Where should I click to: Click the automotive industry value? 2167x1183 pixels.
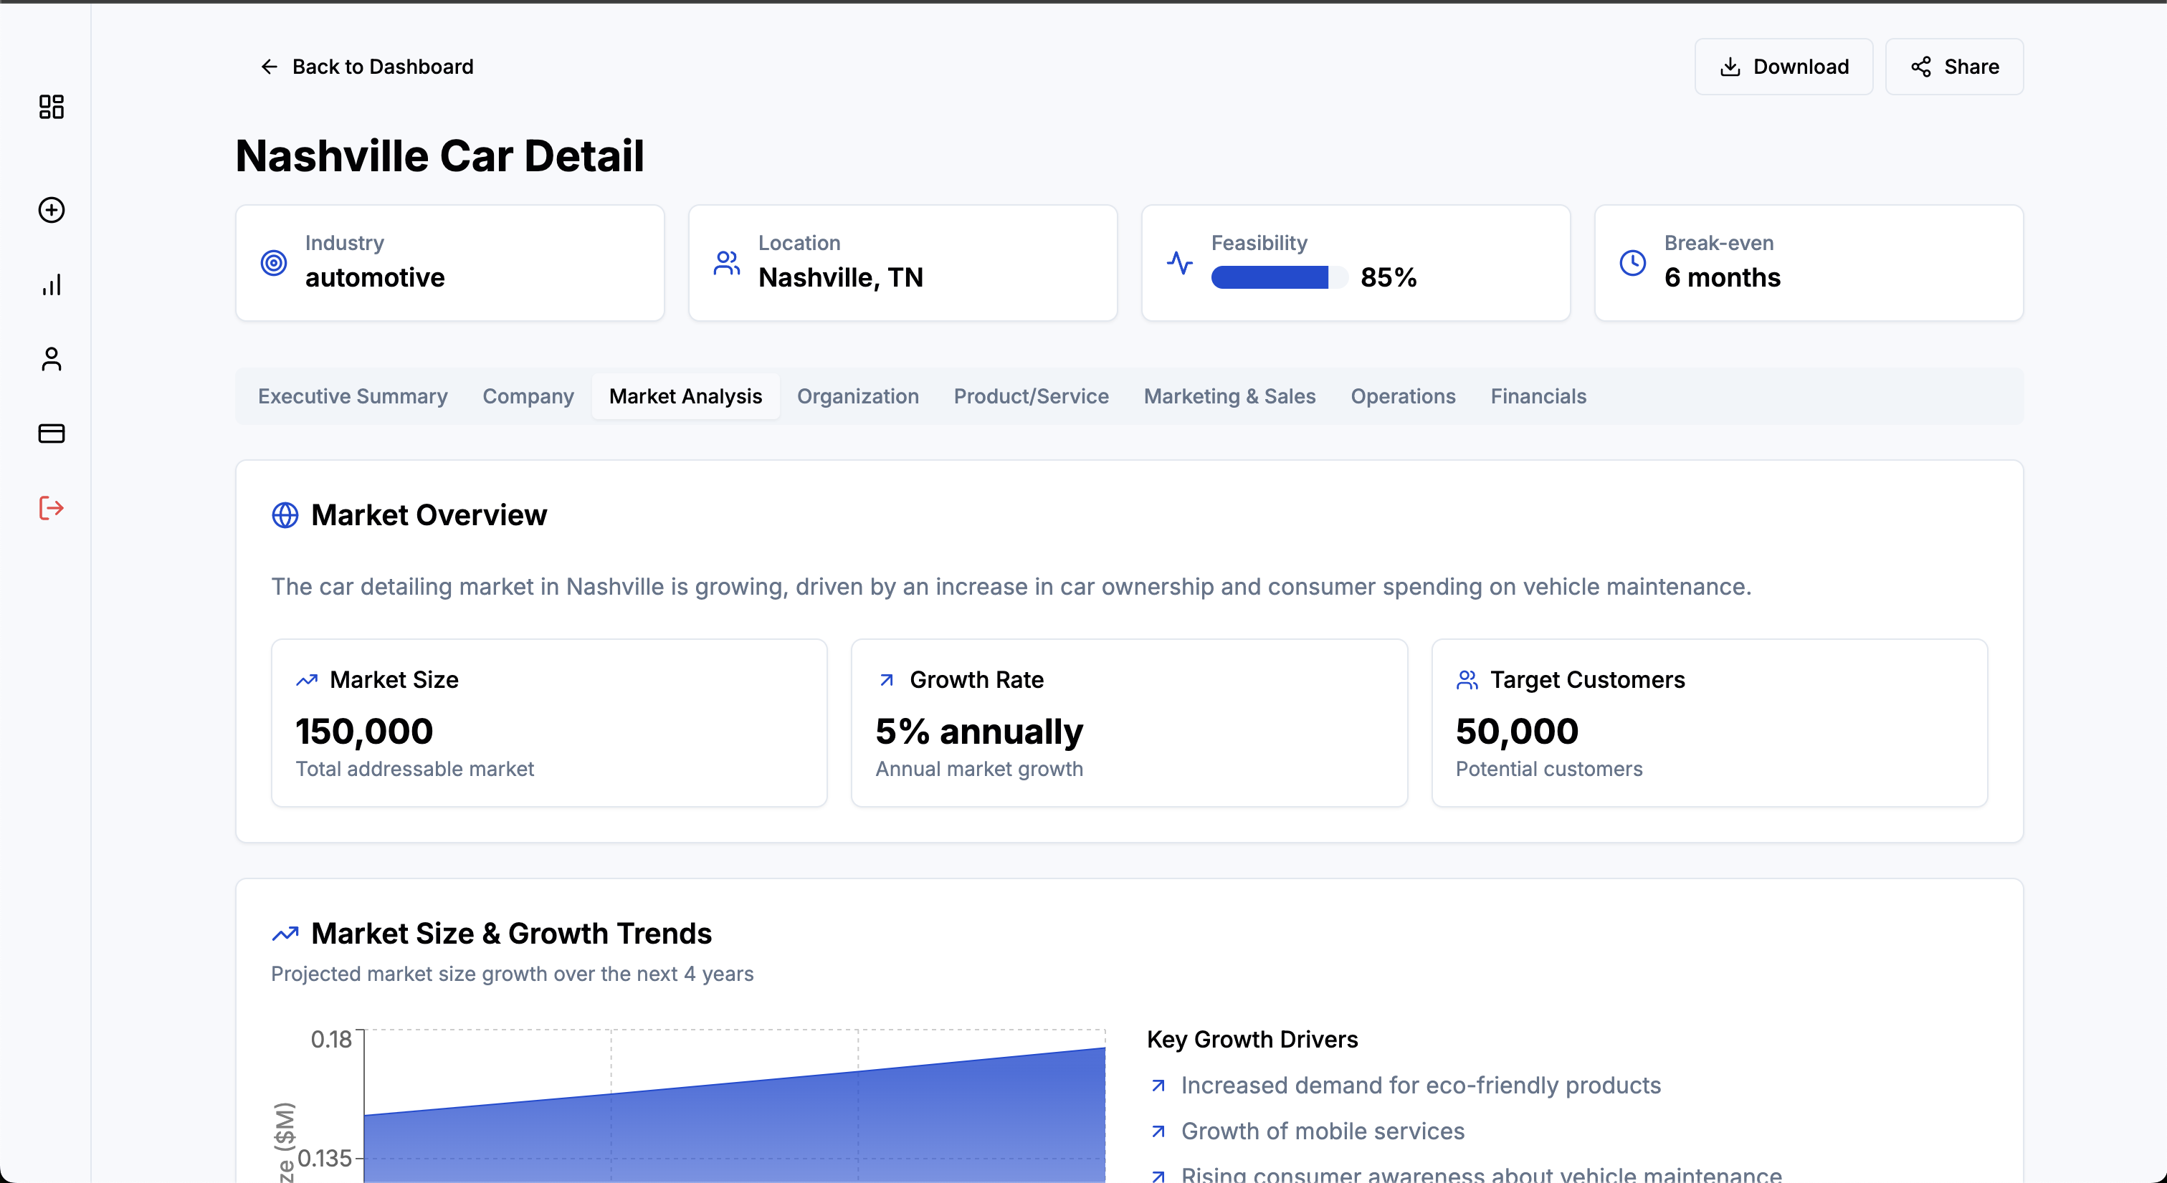[x=375, y=277]
